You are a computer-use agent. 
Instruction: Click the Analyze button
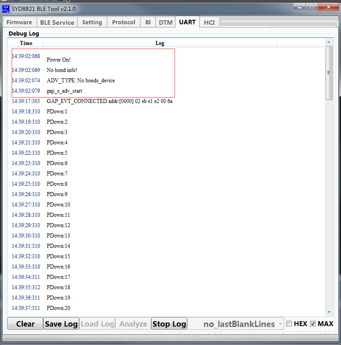pos(133,324)
